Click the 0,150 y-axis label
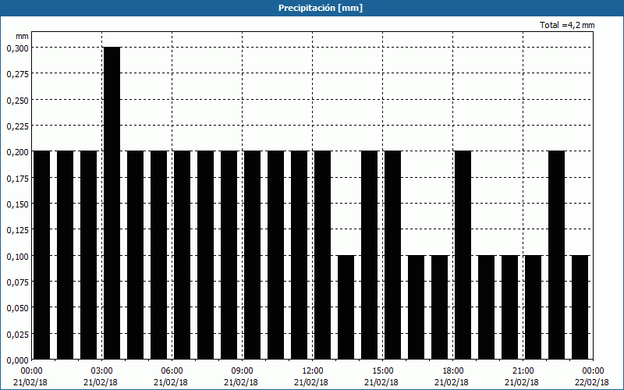This screenshot has width=624, height=390. coord(17,204)
